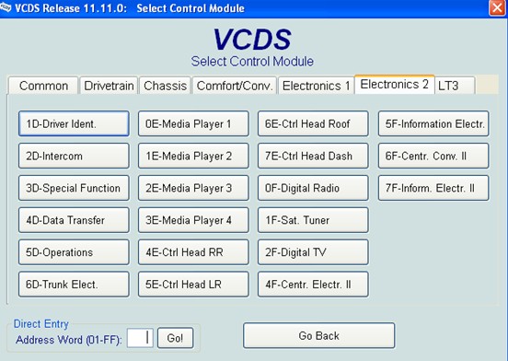
Task: Open 4F-Centr. Electr. II module
Action: 313,284
